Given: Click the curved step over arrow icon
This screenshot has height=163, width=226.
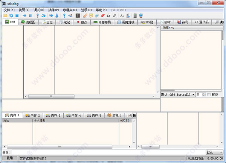Looking at the screenshot, I should pyautogui.click(x=43, y=15).
